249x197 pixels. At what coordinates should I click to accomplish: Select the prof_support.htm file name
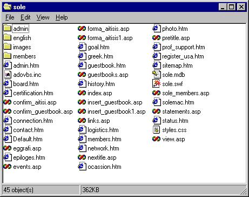[x=184, y=47]
